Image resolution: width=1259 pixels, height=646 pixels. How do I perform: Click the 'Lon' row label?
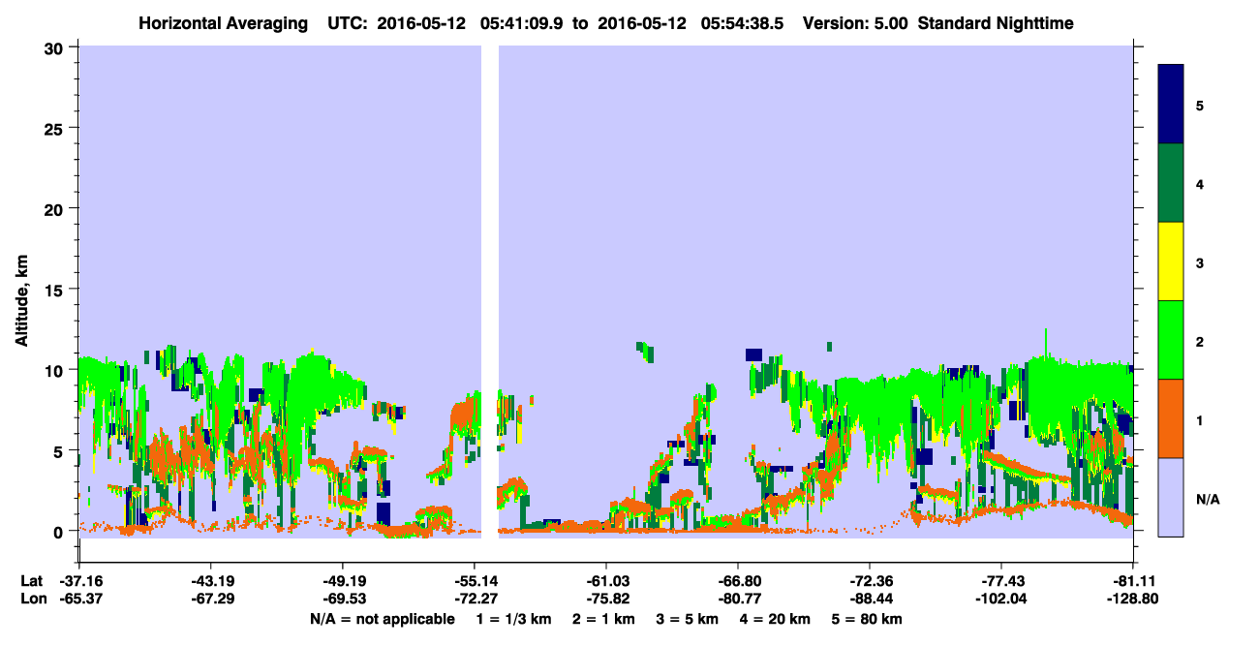(x=33, y=599)
